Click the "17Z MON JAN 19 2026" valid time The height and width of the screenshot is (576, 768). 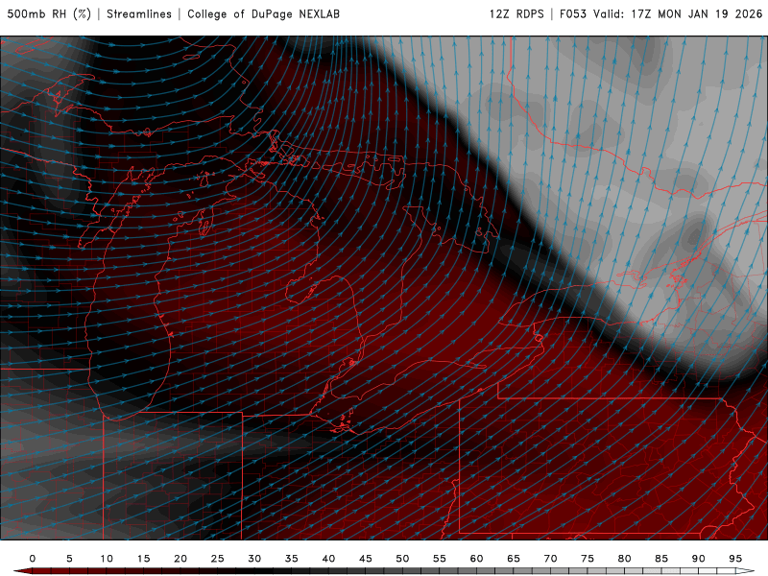(x=697, y=13)
